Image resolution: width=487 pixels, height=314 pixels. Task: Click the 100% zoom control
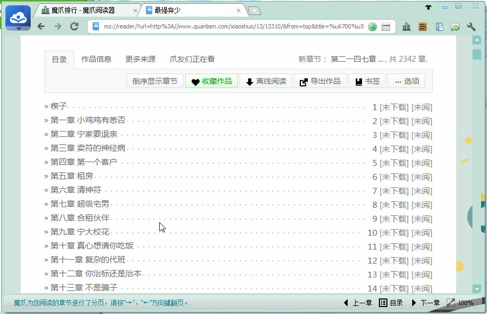click(x=466, y=302)
